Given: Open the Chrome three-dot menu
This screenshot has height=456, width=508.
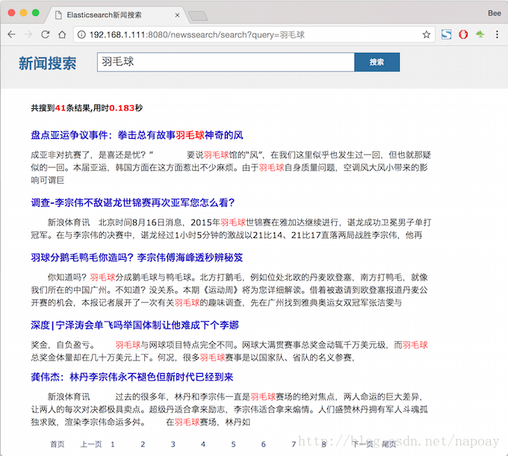Looking at the screenshot, I should (497, 35).
